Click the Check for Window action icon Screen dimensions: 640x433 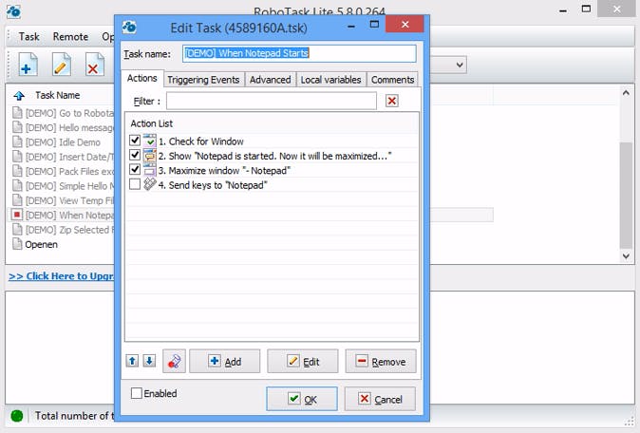149,141
